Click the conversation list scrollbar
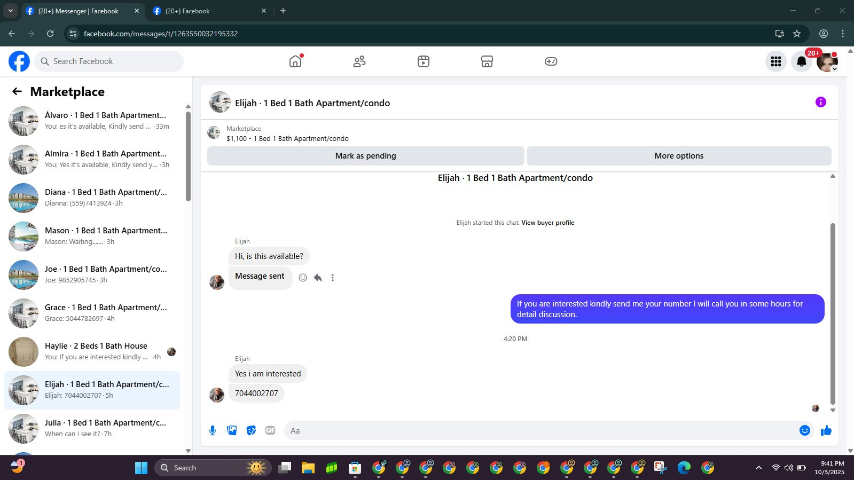The width and height of the screenshot is (854, 480). point(188,156)
